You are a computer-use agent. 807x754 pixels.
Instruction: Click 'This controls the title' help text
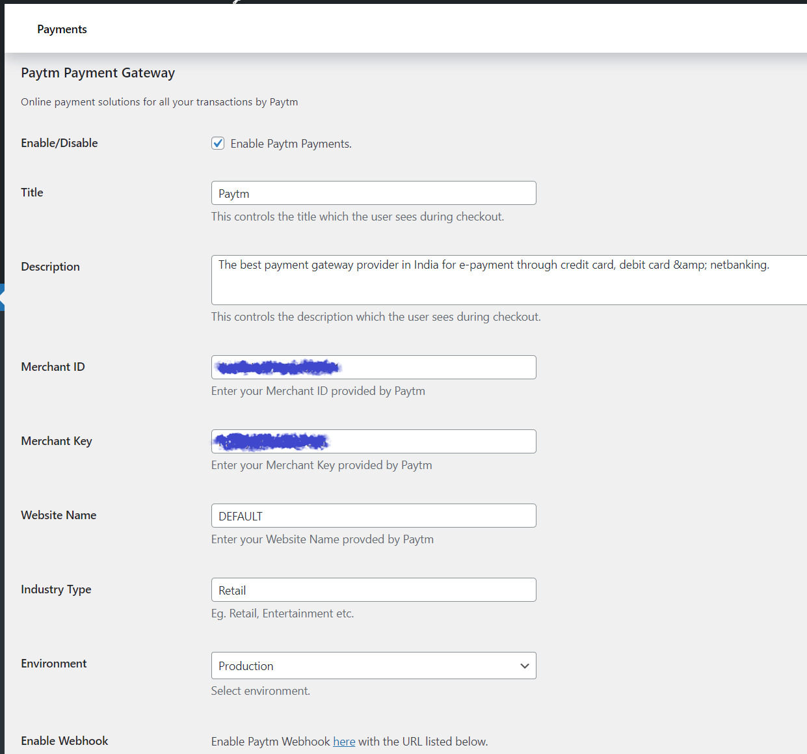click(358, 217)
